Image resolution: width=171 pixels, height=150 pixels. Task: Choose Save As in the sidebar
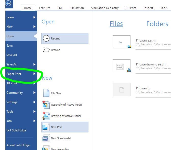click(x=21, y=64)
